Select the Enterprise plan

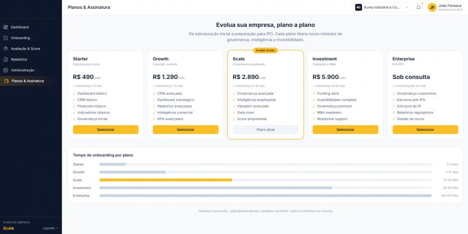tap(425, 129)
